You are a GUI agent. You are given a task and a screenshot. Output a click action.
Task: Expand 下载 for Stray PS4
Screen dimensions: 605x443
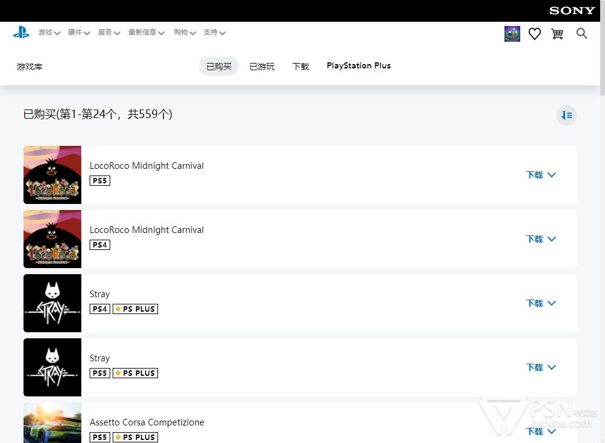(541, 303)
